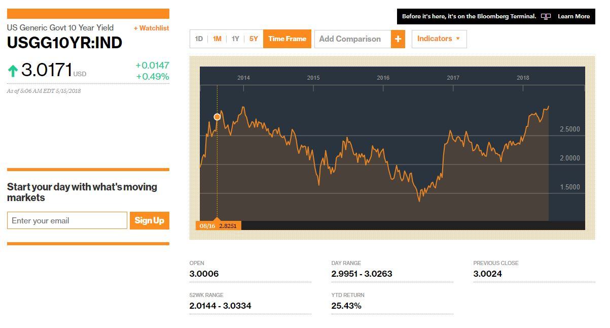
Task: Click the 2016 year label on the chart axis
Action: (383, 78)
